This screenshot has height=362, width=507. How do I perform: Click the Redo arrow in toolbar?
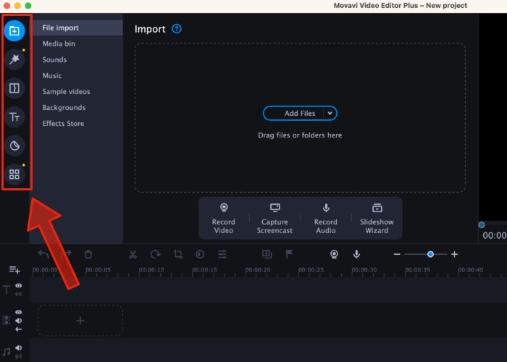pyautogui.click(x=66, y=254)
